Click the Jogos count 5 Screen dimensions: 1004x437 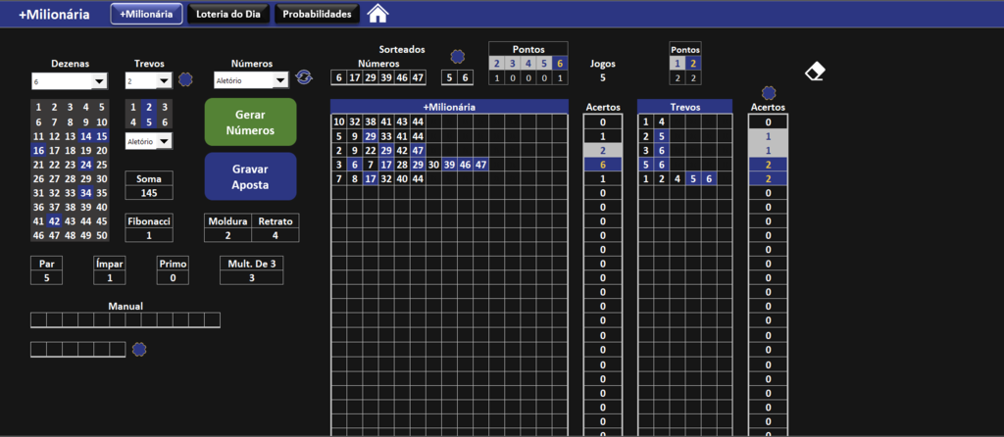(603, 78)
